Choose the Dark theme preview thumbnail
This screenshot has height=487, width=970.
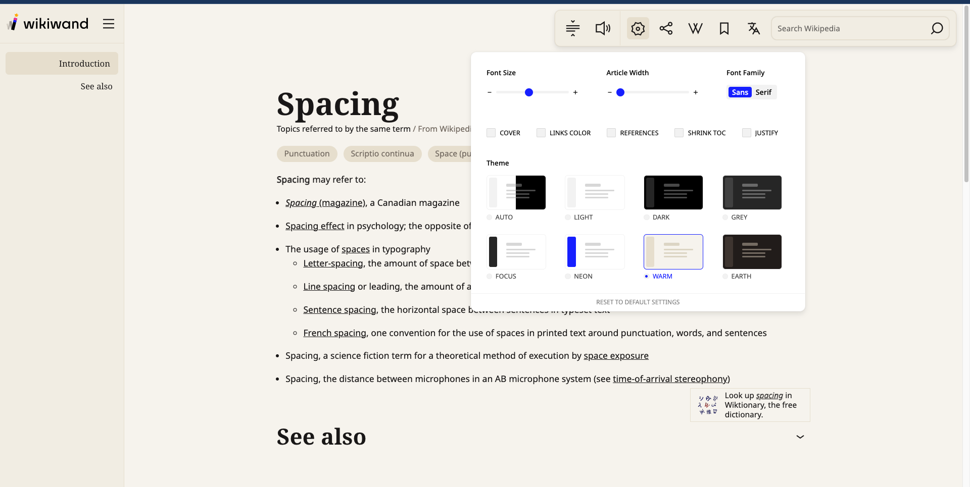(x=673, y=192)
